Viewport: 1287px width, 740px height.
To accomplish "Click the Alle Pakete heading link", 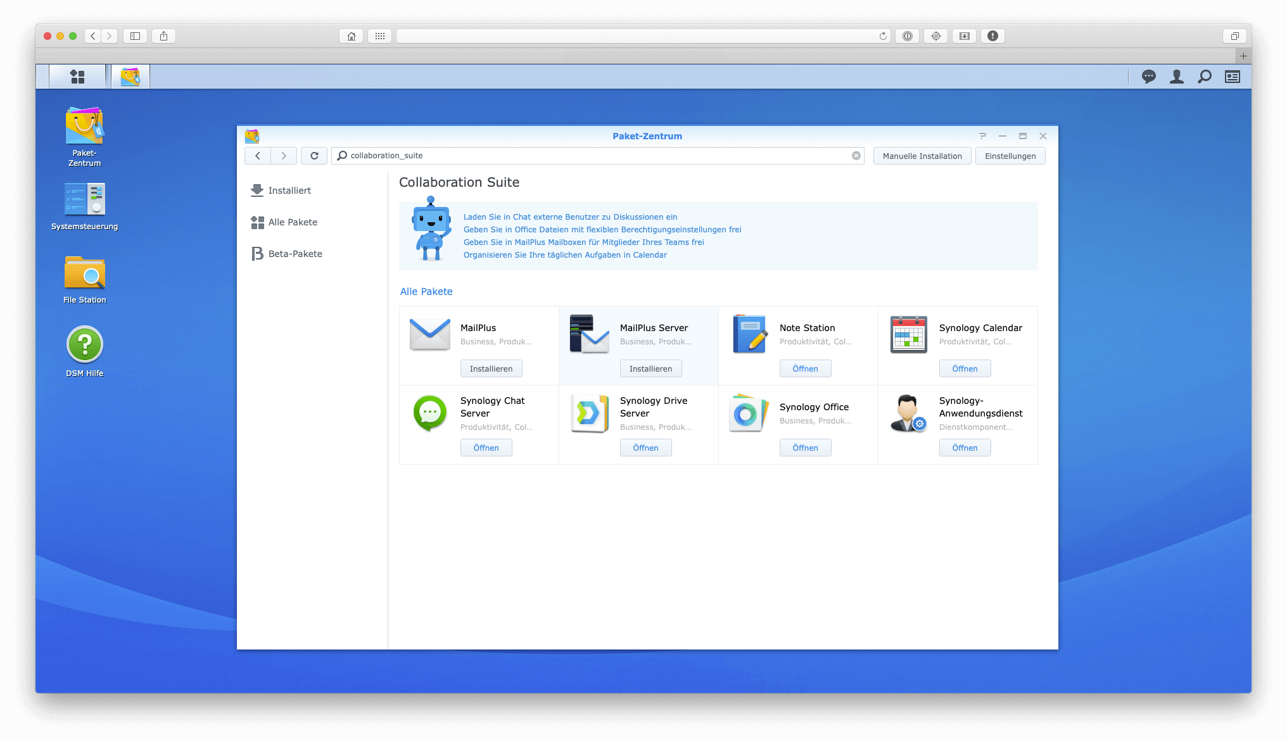I will (x=426, y=292).
